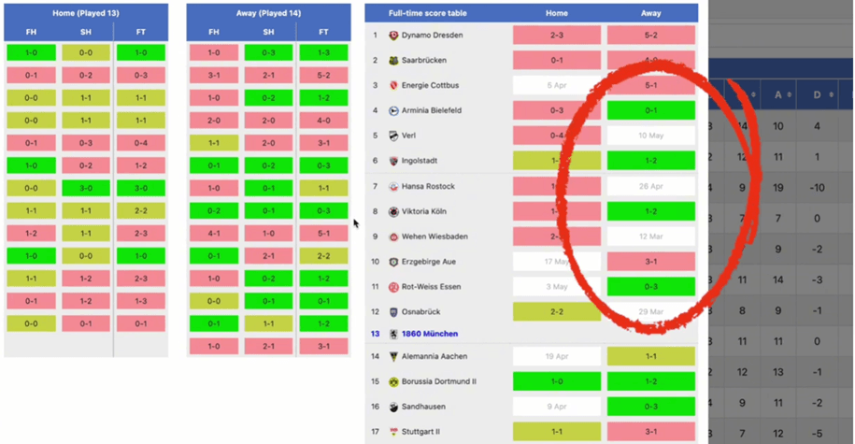Click the Home (Played 13) table header
Screen dimensions: 855x444
click(86, 13)
